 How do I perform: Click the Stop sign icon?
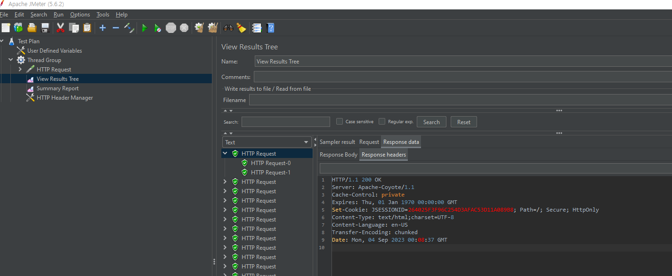click(x=171, y=28)
